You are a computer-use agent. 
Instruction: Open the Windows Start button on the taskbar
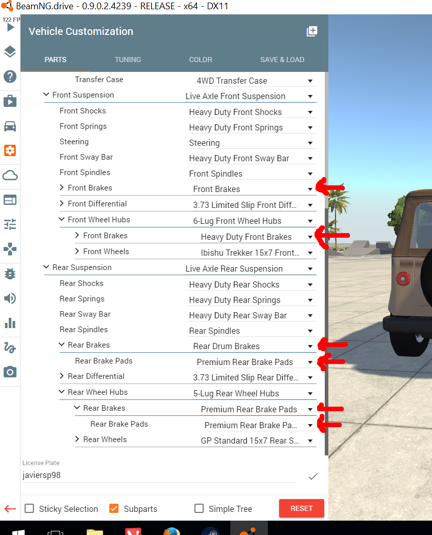click(x=18, y=532)
